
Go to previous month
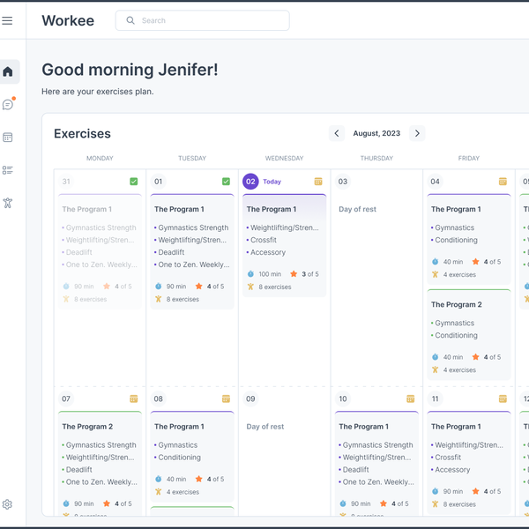click(337, 133)
